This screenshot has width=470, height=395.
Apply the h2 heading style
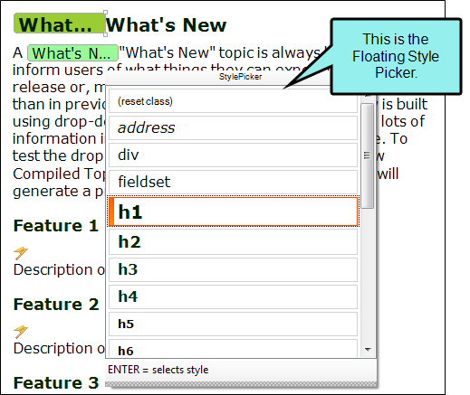(x=233, y=241)
